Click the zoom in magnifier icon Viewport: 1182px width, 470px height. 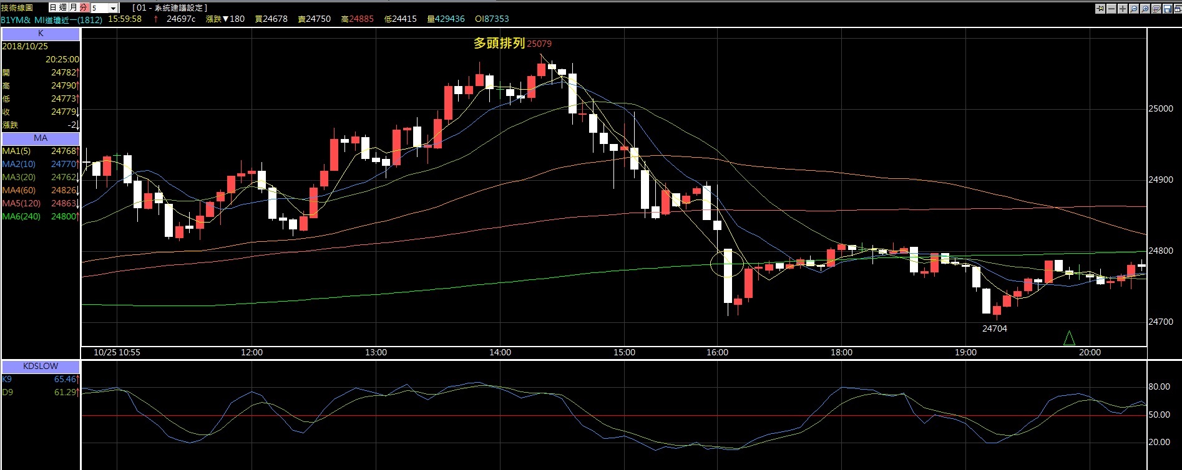coord(1145,8)
